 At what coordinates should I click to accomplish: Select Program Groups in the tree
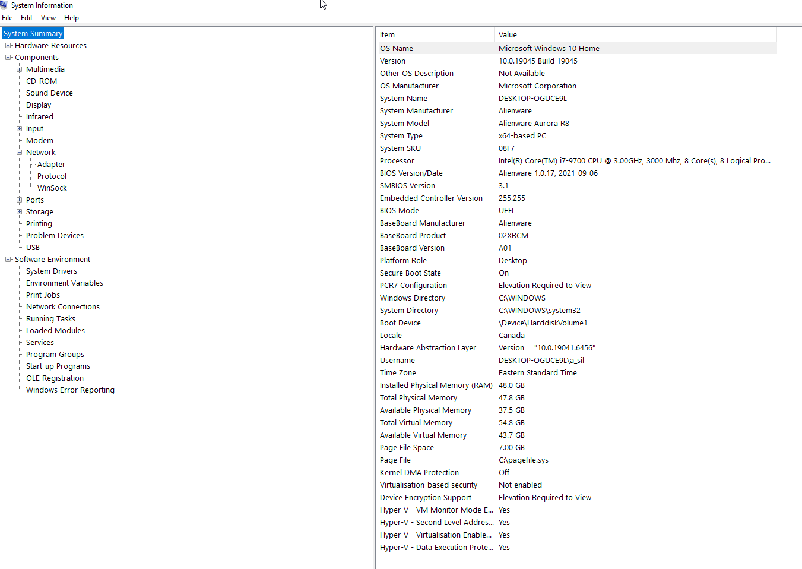(55, 355)
